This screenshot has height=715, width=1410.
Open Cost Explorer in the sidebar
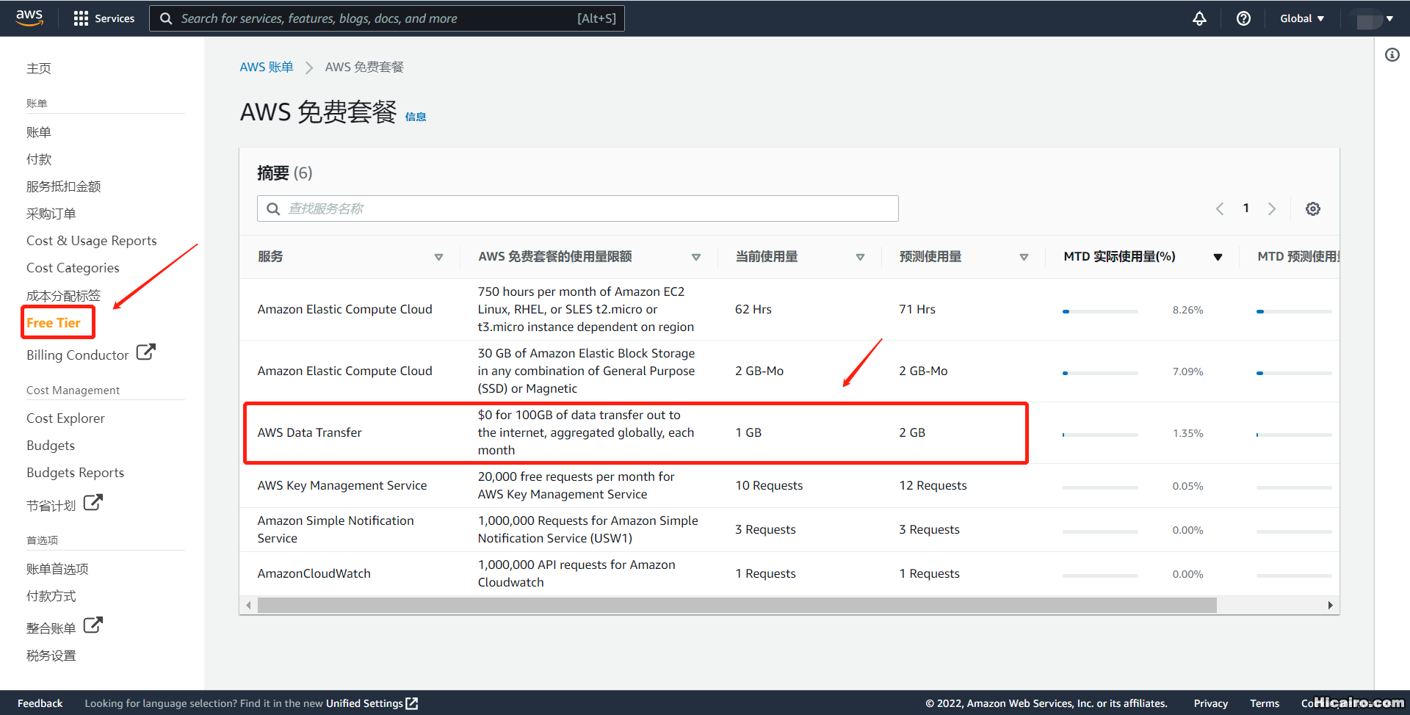pyautogui.click(x=65, y=418)
